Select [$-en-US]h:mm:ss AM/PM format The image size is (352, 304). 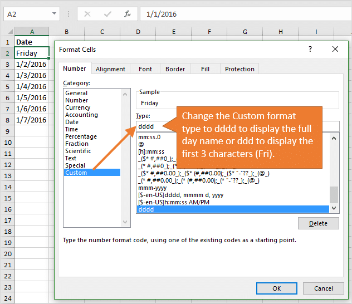pyautogui.click(x=174, y=202)
